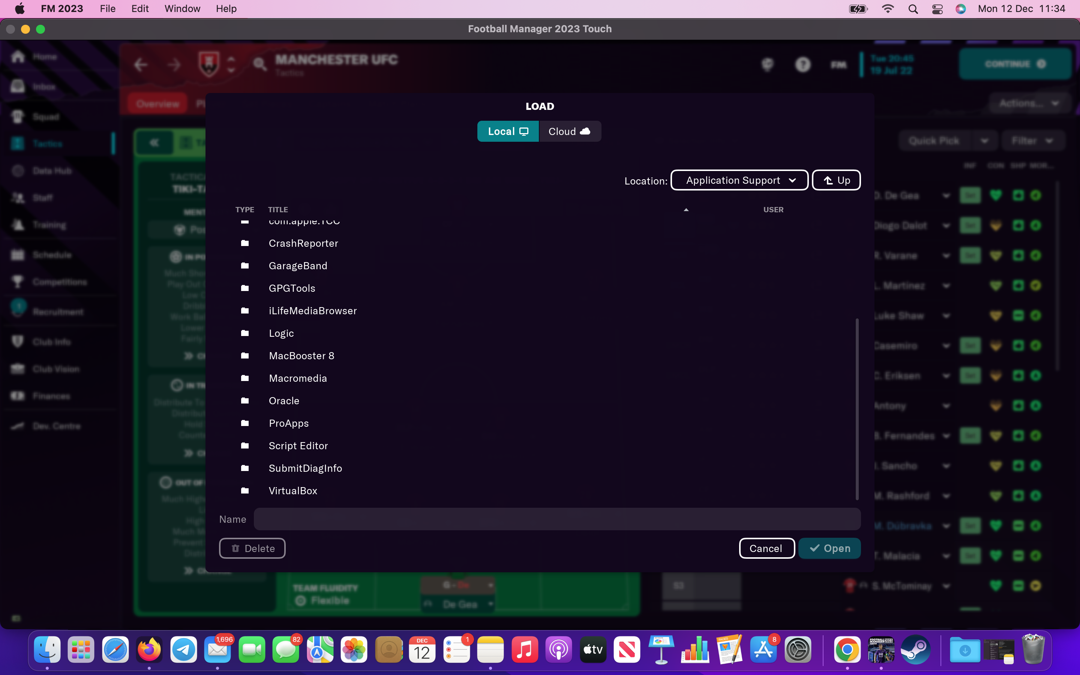Open the Music app from the dock
This screenshot has height=675, width=1080.
click(x=524, y=649)
